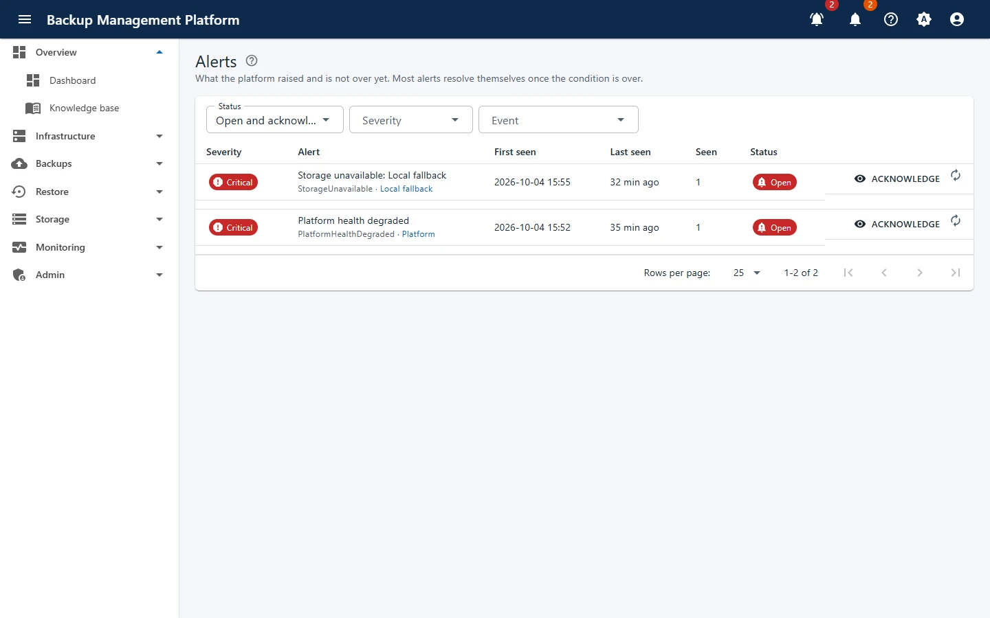Go to the first page of alerts
This screenshot has width=990, height=618.
pos(848,273)
